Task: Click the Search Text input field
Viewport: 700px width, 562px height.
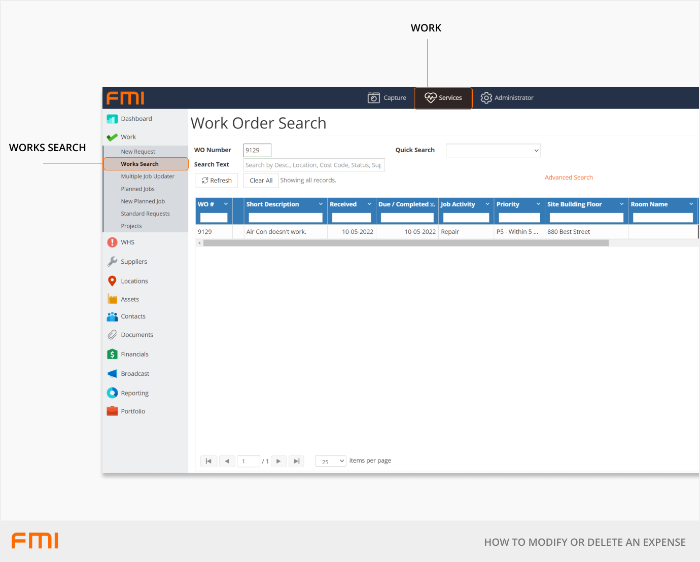Action: tap(313, 165)
